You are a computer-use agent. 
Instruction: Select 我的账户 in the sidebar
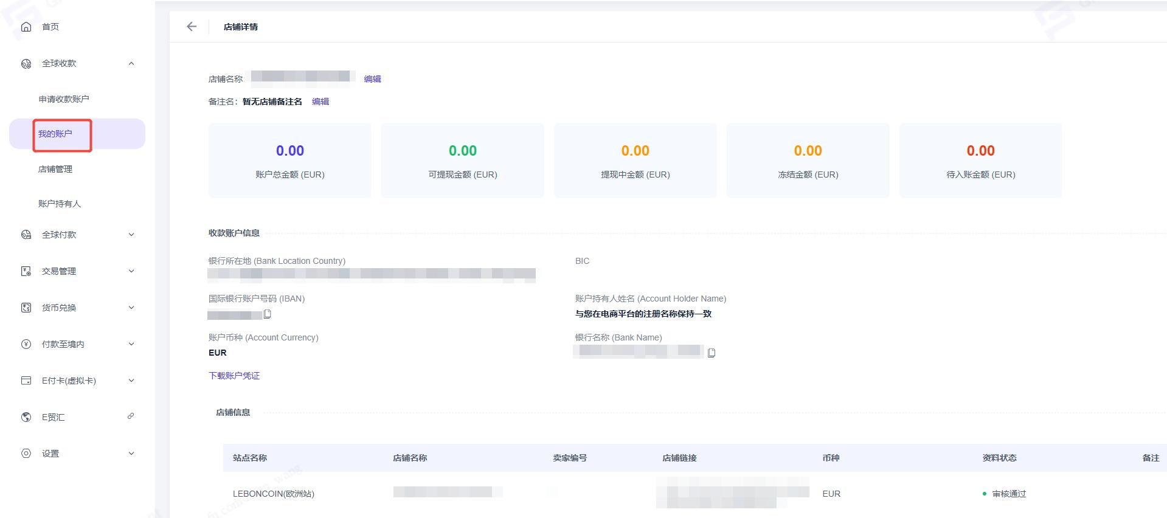pyautogui.click(x=55, y=134)
